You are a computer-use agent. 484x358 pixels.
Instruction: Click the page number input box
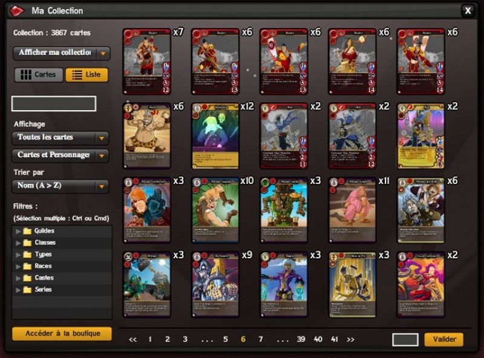[x=405, y=339]
